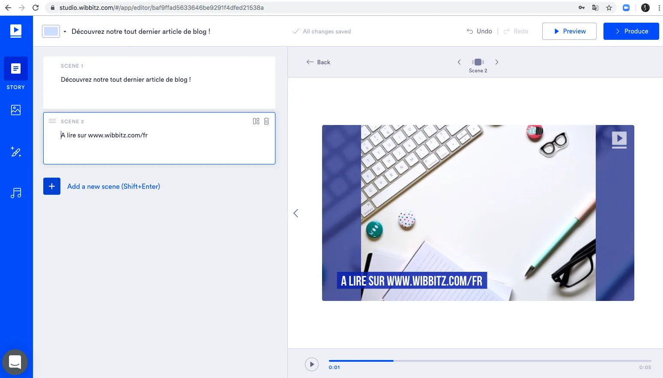This screenshot has width=663, height=378.
Task: Play the scene preview
Action: pyautogui.click(x=312, y=364)
